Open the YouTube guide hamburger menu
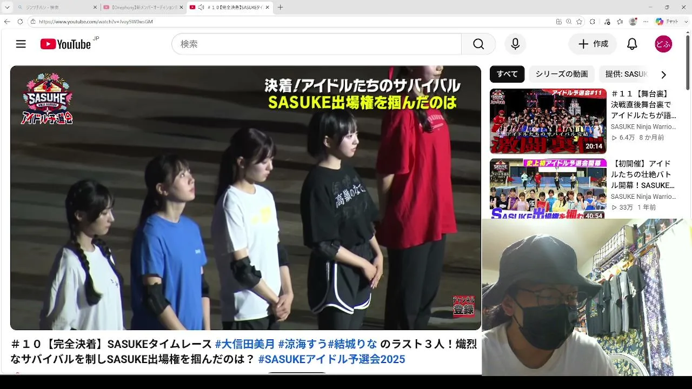The image size is (692, 389). (x=21, y=44)
